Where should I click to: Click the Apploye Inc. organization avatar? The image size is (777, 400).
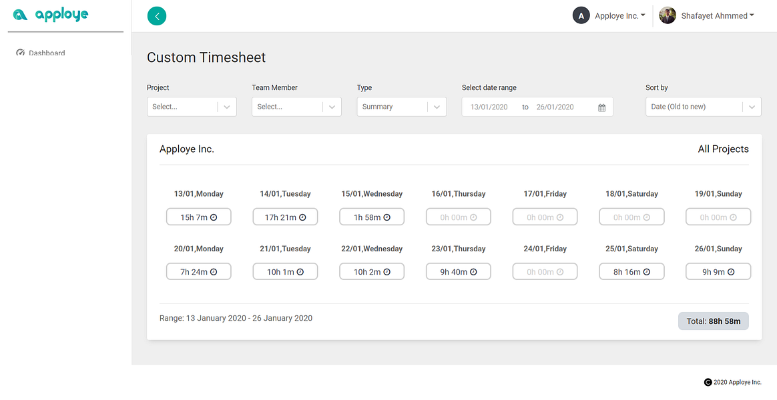[581, 16]
